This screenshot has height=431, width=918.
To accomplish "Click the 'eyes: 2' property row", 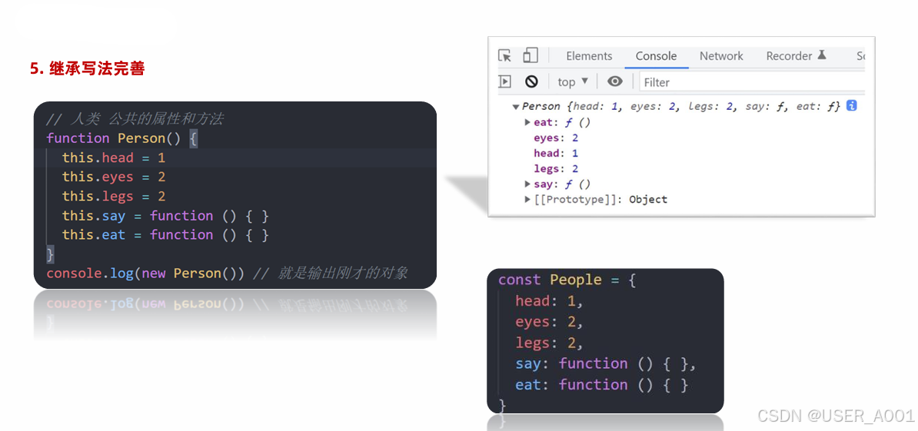I will (x=556, y=138).
